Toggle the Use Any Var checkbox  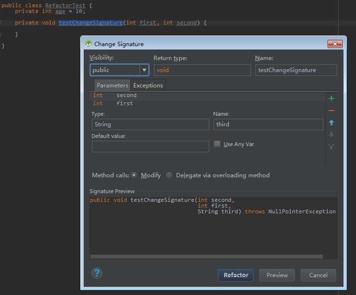(x=217, y=144)
